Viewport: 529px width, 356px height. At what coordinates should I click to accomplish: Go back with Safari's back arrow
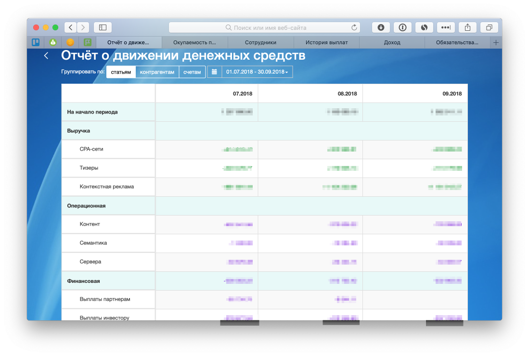click(70, 27)
